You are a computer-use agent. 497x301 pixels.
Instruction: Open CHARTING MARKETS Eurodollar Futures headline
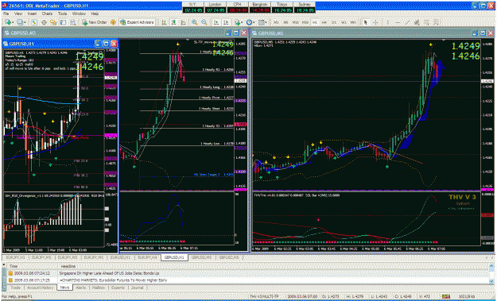point(113,280)
